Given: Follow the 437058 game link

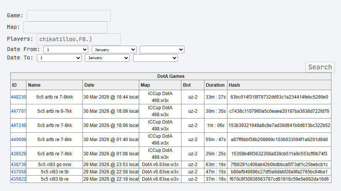Looking at the screenshot, I should tap(18, 172).
